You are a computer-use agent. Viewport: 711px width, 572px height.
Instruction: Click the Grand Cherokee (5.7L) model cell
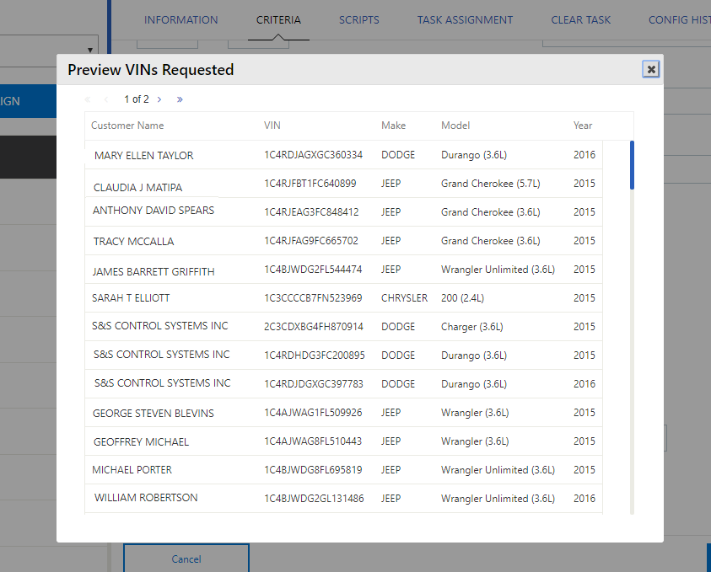[491, 184]
